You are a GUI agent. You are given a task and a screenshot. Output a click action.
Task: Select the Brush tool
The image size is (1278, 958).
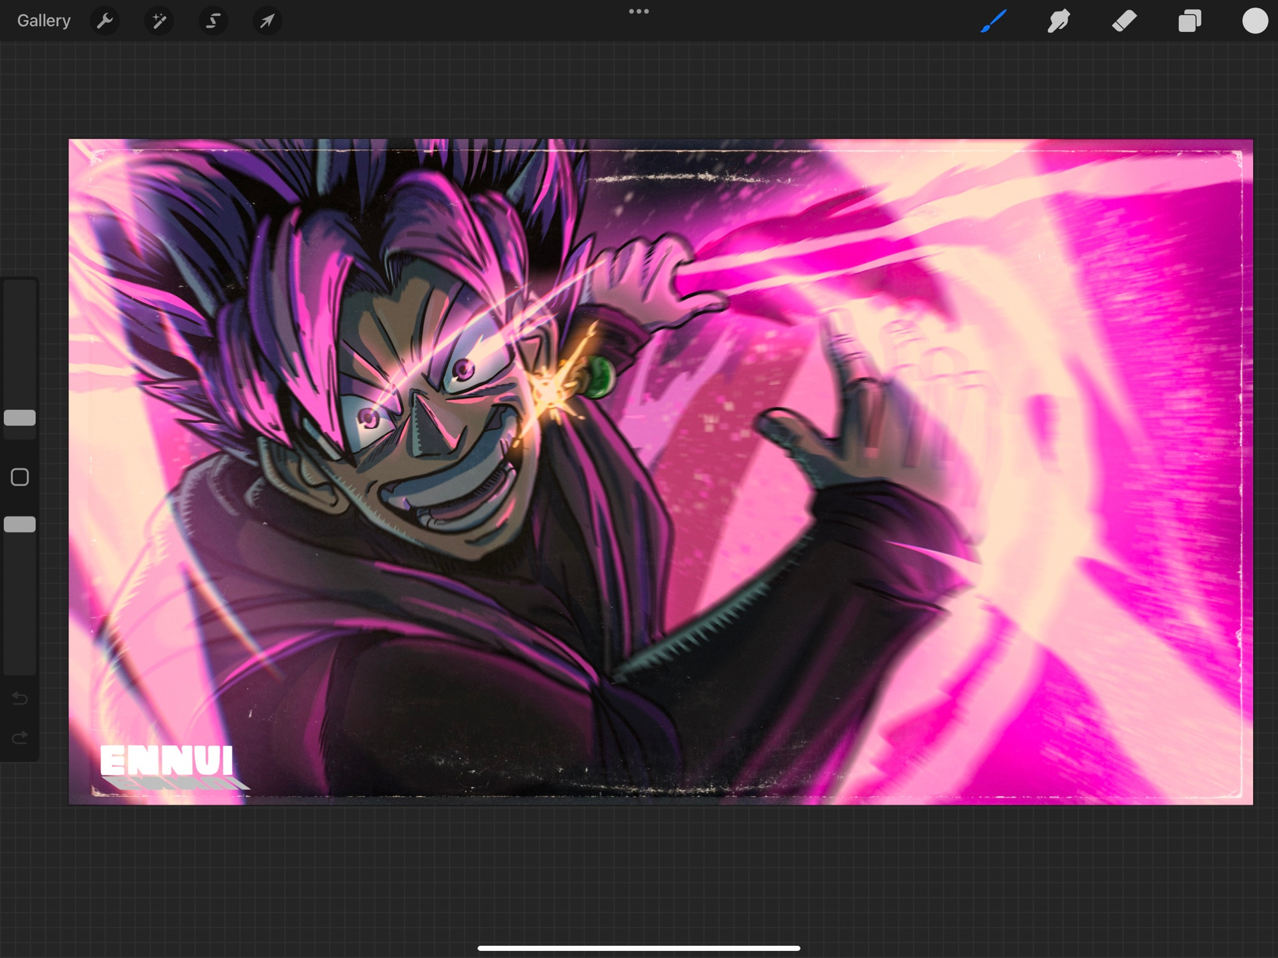click(x=994, y=21)
